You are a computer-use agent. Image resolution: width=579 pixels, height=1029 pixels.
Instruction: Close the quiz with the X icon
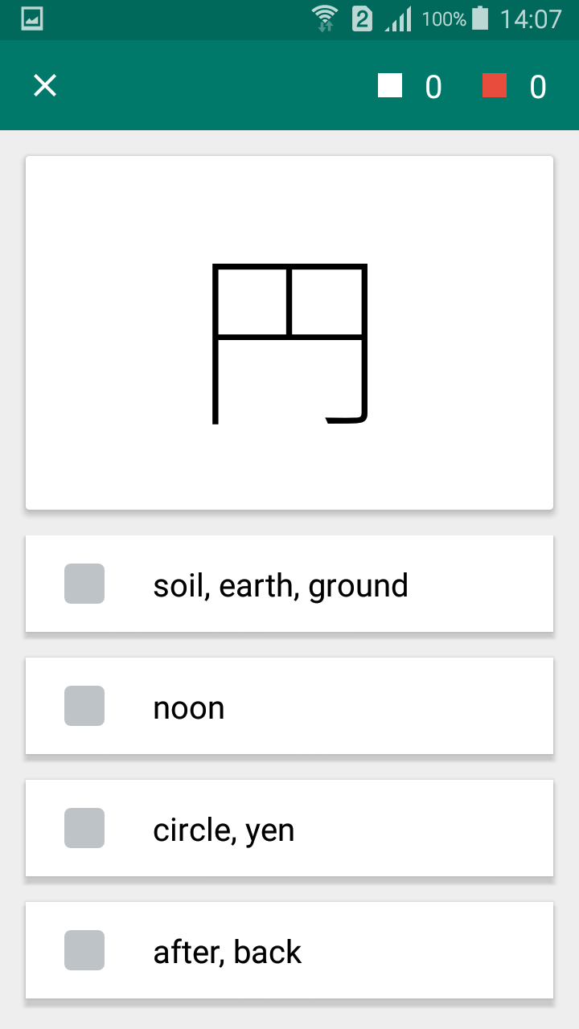pyautogui.click(x=45, y=85)
